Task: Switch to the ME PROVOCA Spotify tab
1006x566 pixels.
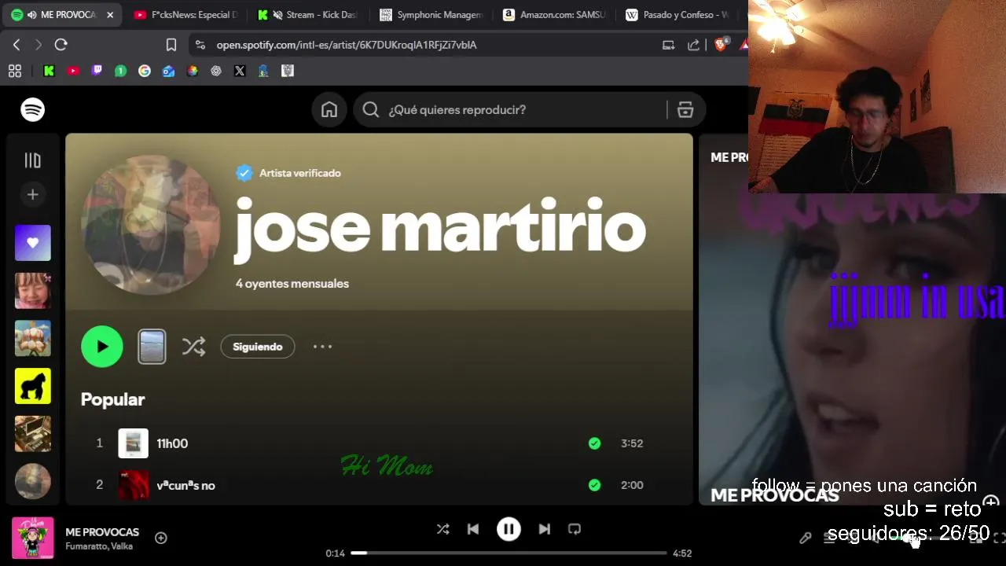Action: tap(61, 15)
